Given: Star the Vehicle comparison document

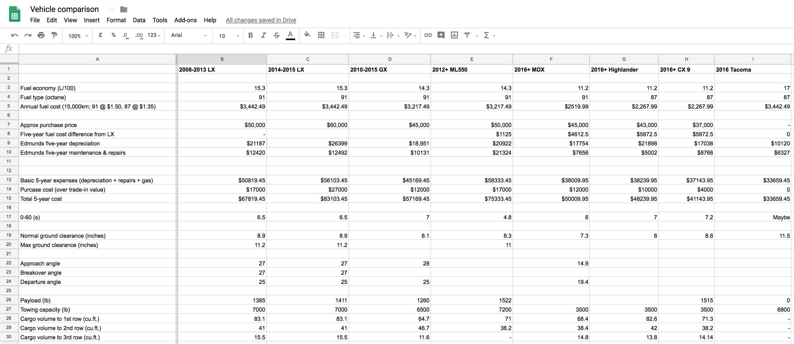Looking at the screenshot, I should click(x=112, y=9).
